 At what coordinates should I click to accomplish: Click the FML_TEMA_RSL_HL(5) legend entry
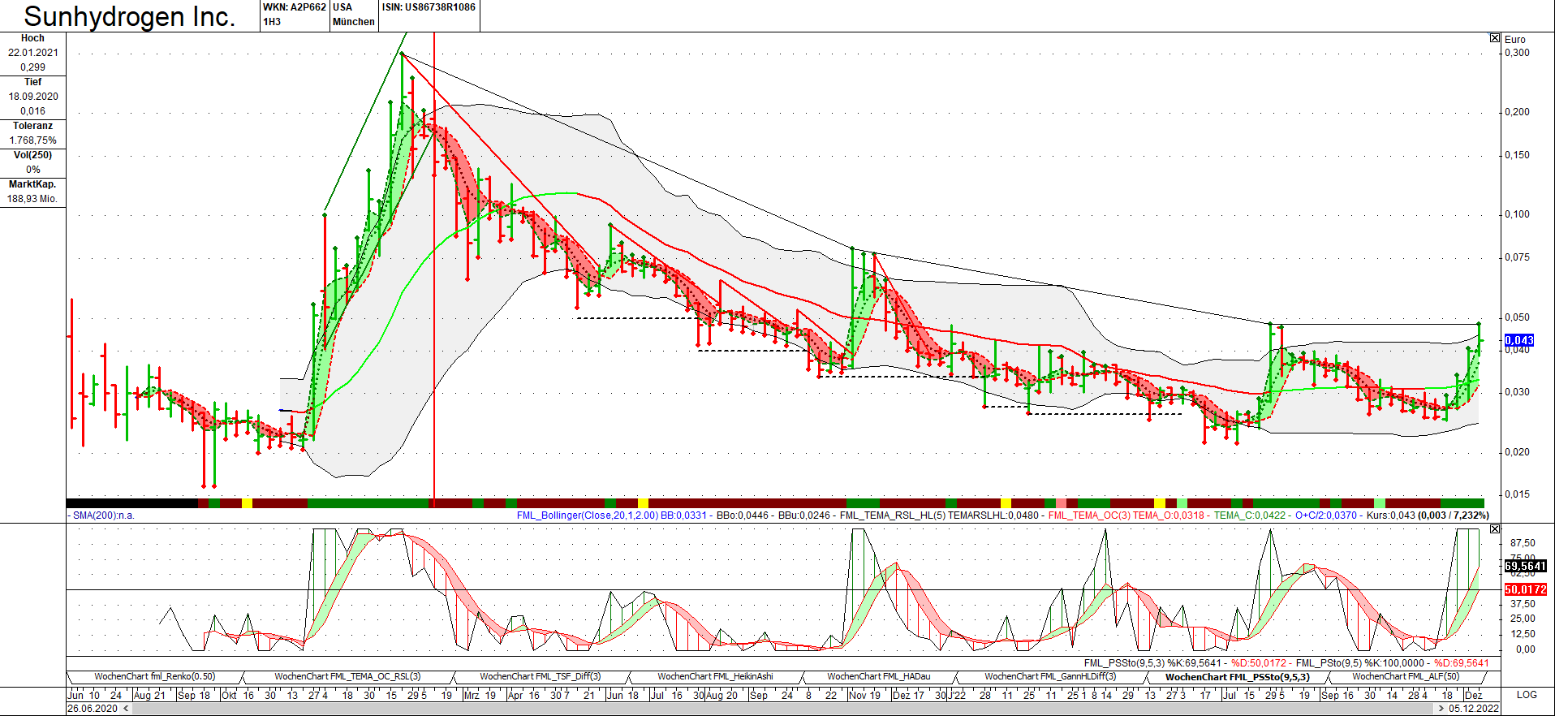pyautogui.click(x=893, y=515)
